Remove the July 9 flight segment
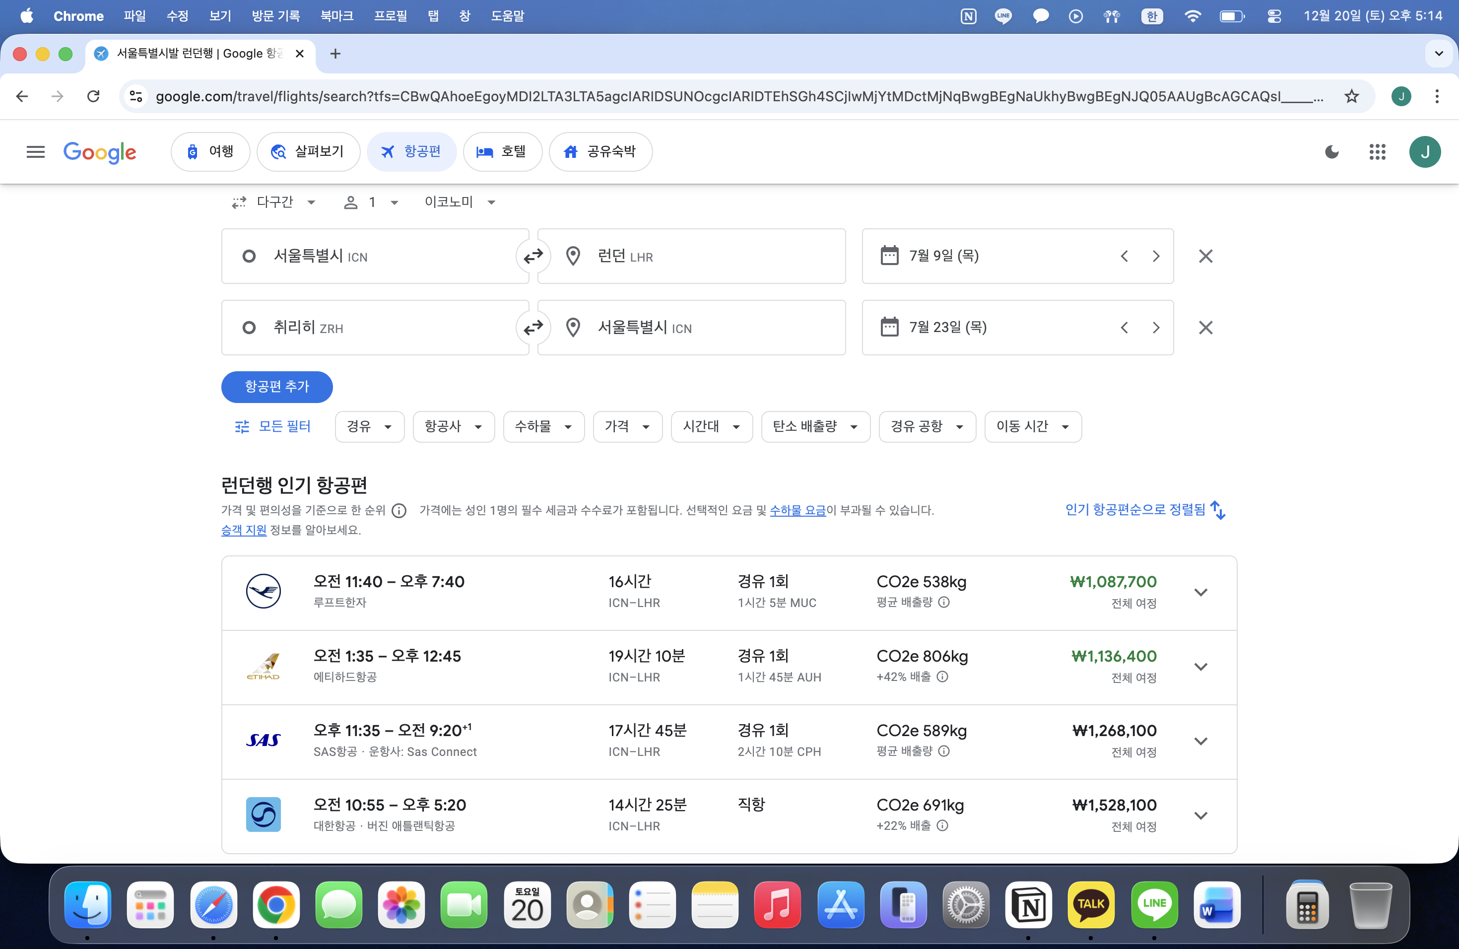This screenshot has width=1459, height=949. click(x=1205, y=256)
